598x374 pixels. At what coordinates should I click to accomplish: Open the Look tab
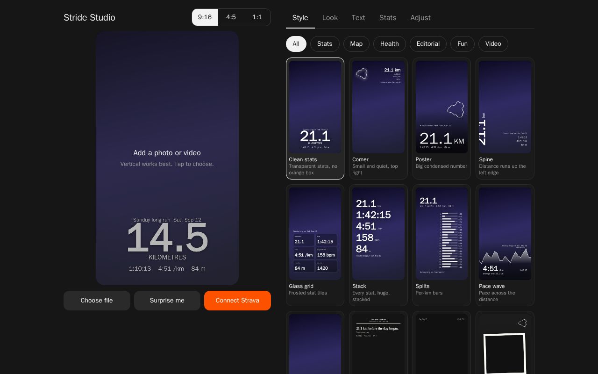[x=330, y=18]
